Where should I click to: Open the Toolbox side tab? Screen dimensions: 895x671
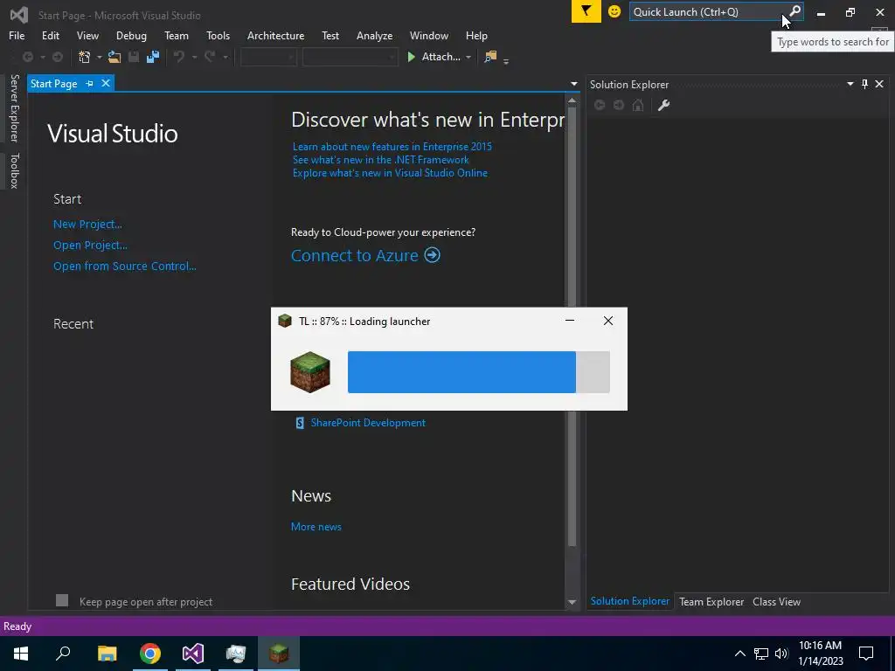tap(14, 170)
